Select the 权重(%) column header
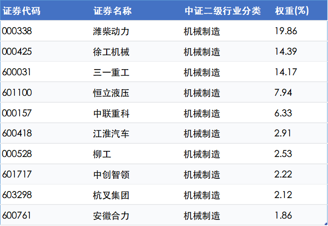The width and height of the screenshot is (328, 226). [292, 11]
